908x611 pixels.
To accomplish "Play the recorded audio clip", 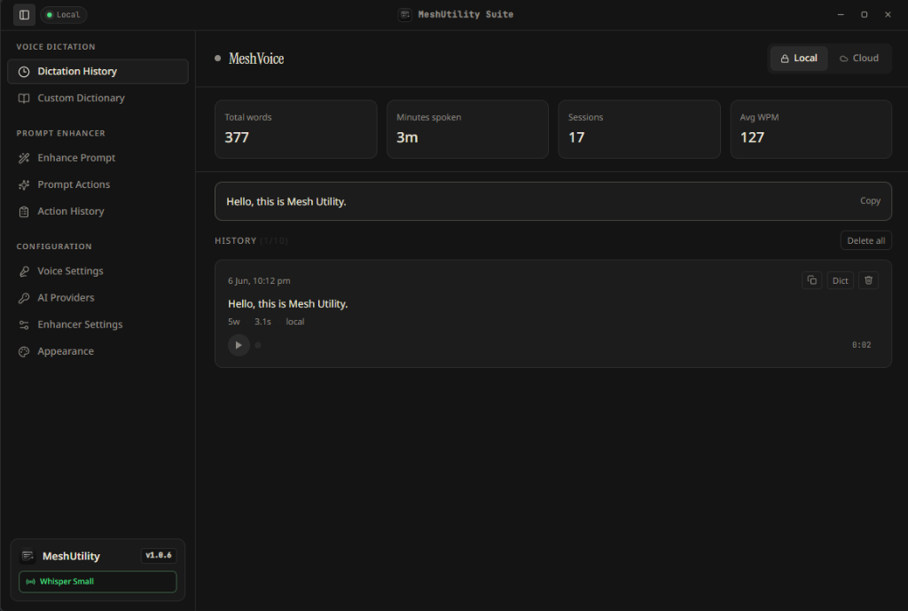I will click(239, 345).
